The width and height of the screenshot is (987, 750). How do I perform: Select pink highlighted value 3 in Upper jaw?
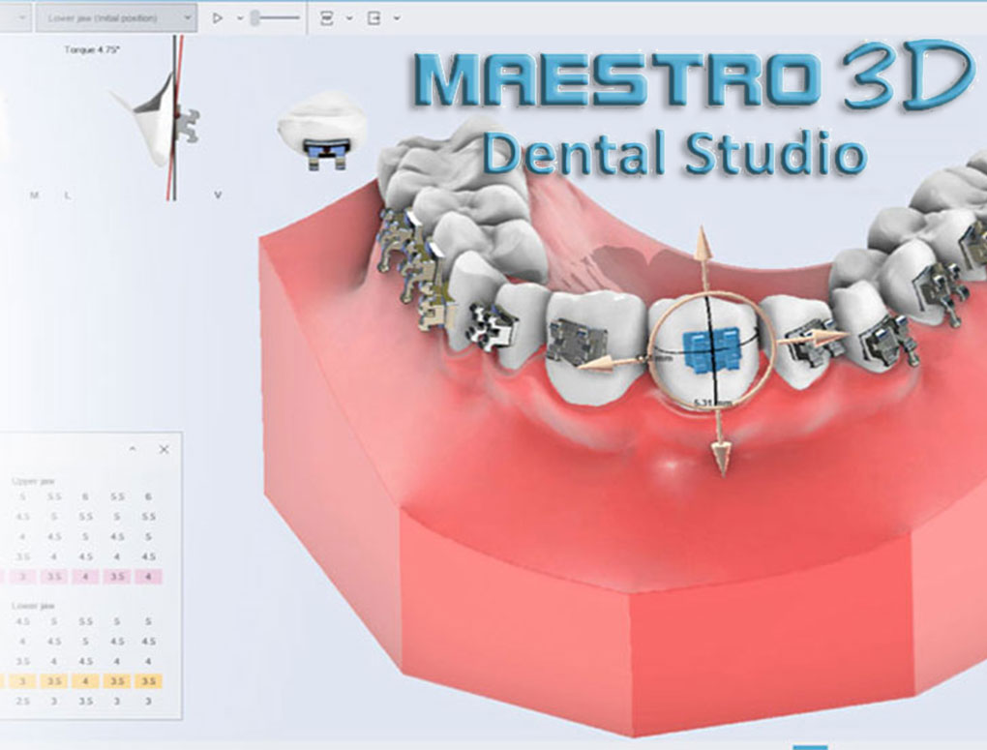coord(22,577)
